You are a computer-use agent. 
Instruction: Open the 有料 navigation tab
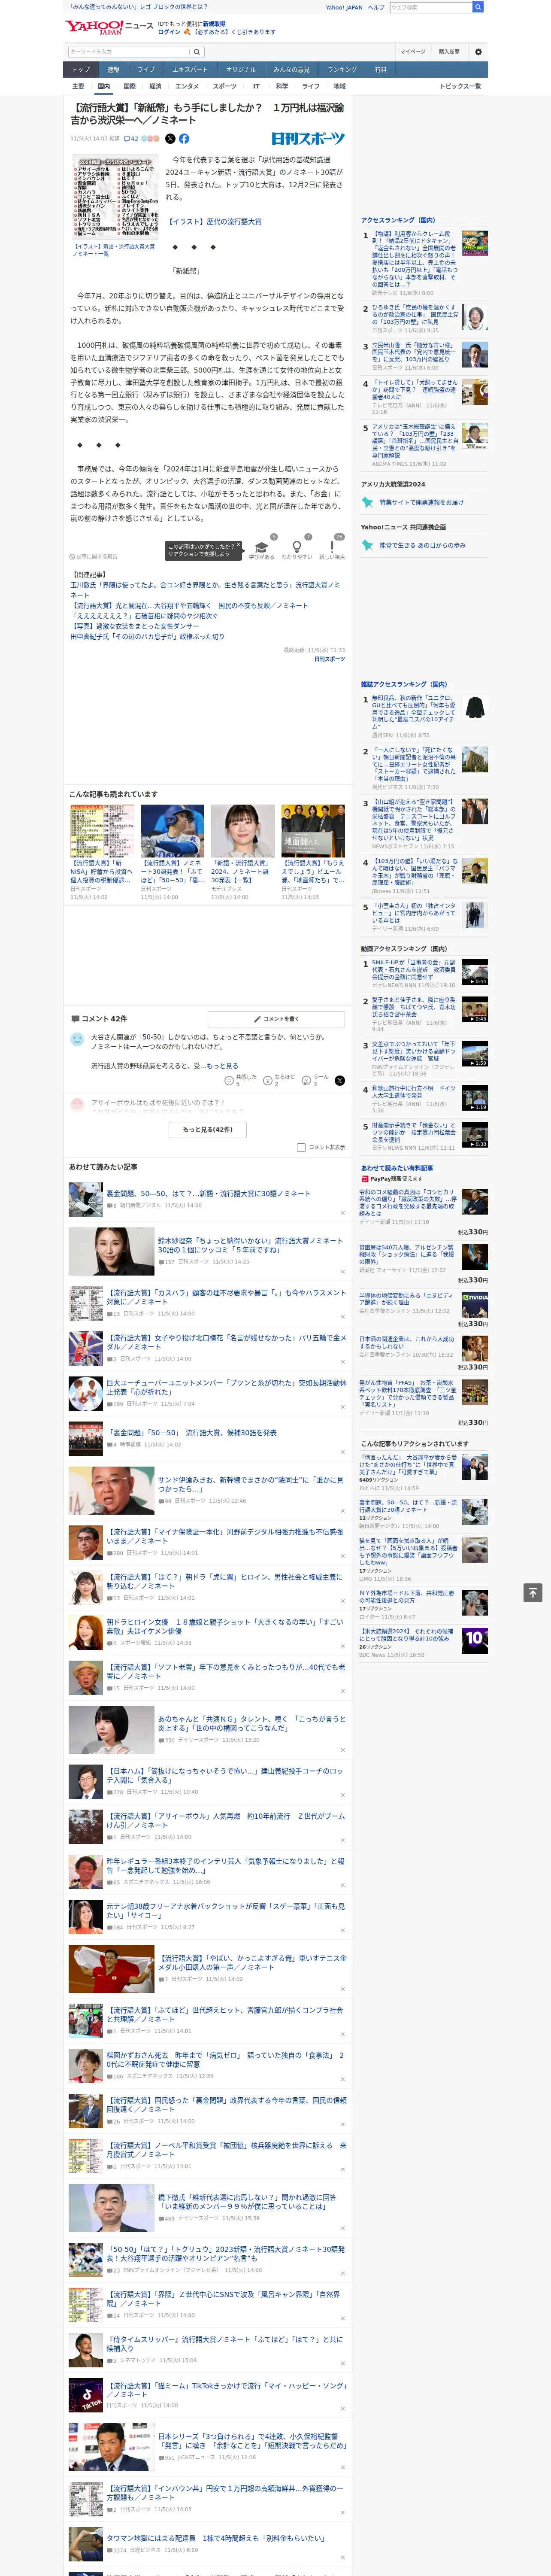[381, 70]
